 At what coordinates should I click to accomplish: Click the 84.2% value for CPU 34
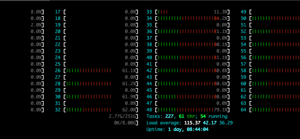pyautogui.click(x=221, y=18)
